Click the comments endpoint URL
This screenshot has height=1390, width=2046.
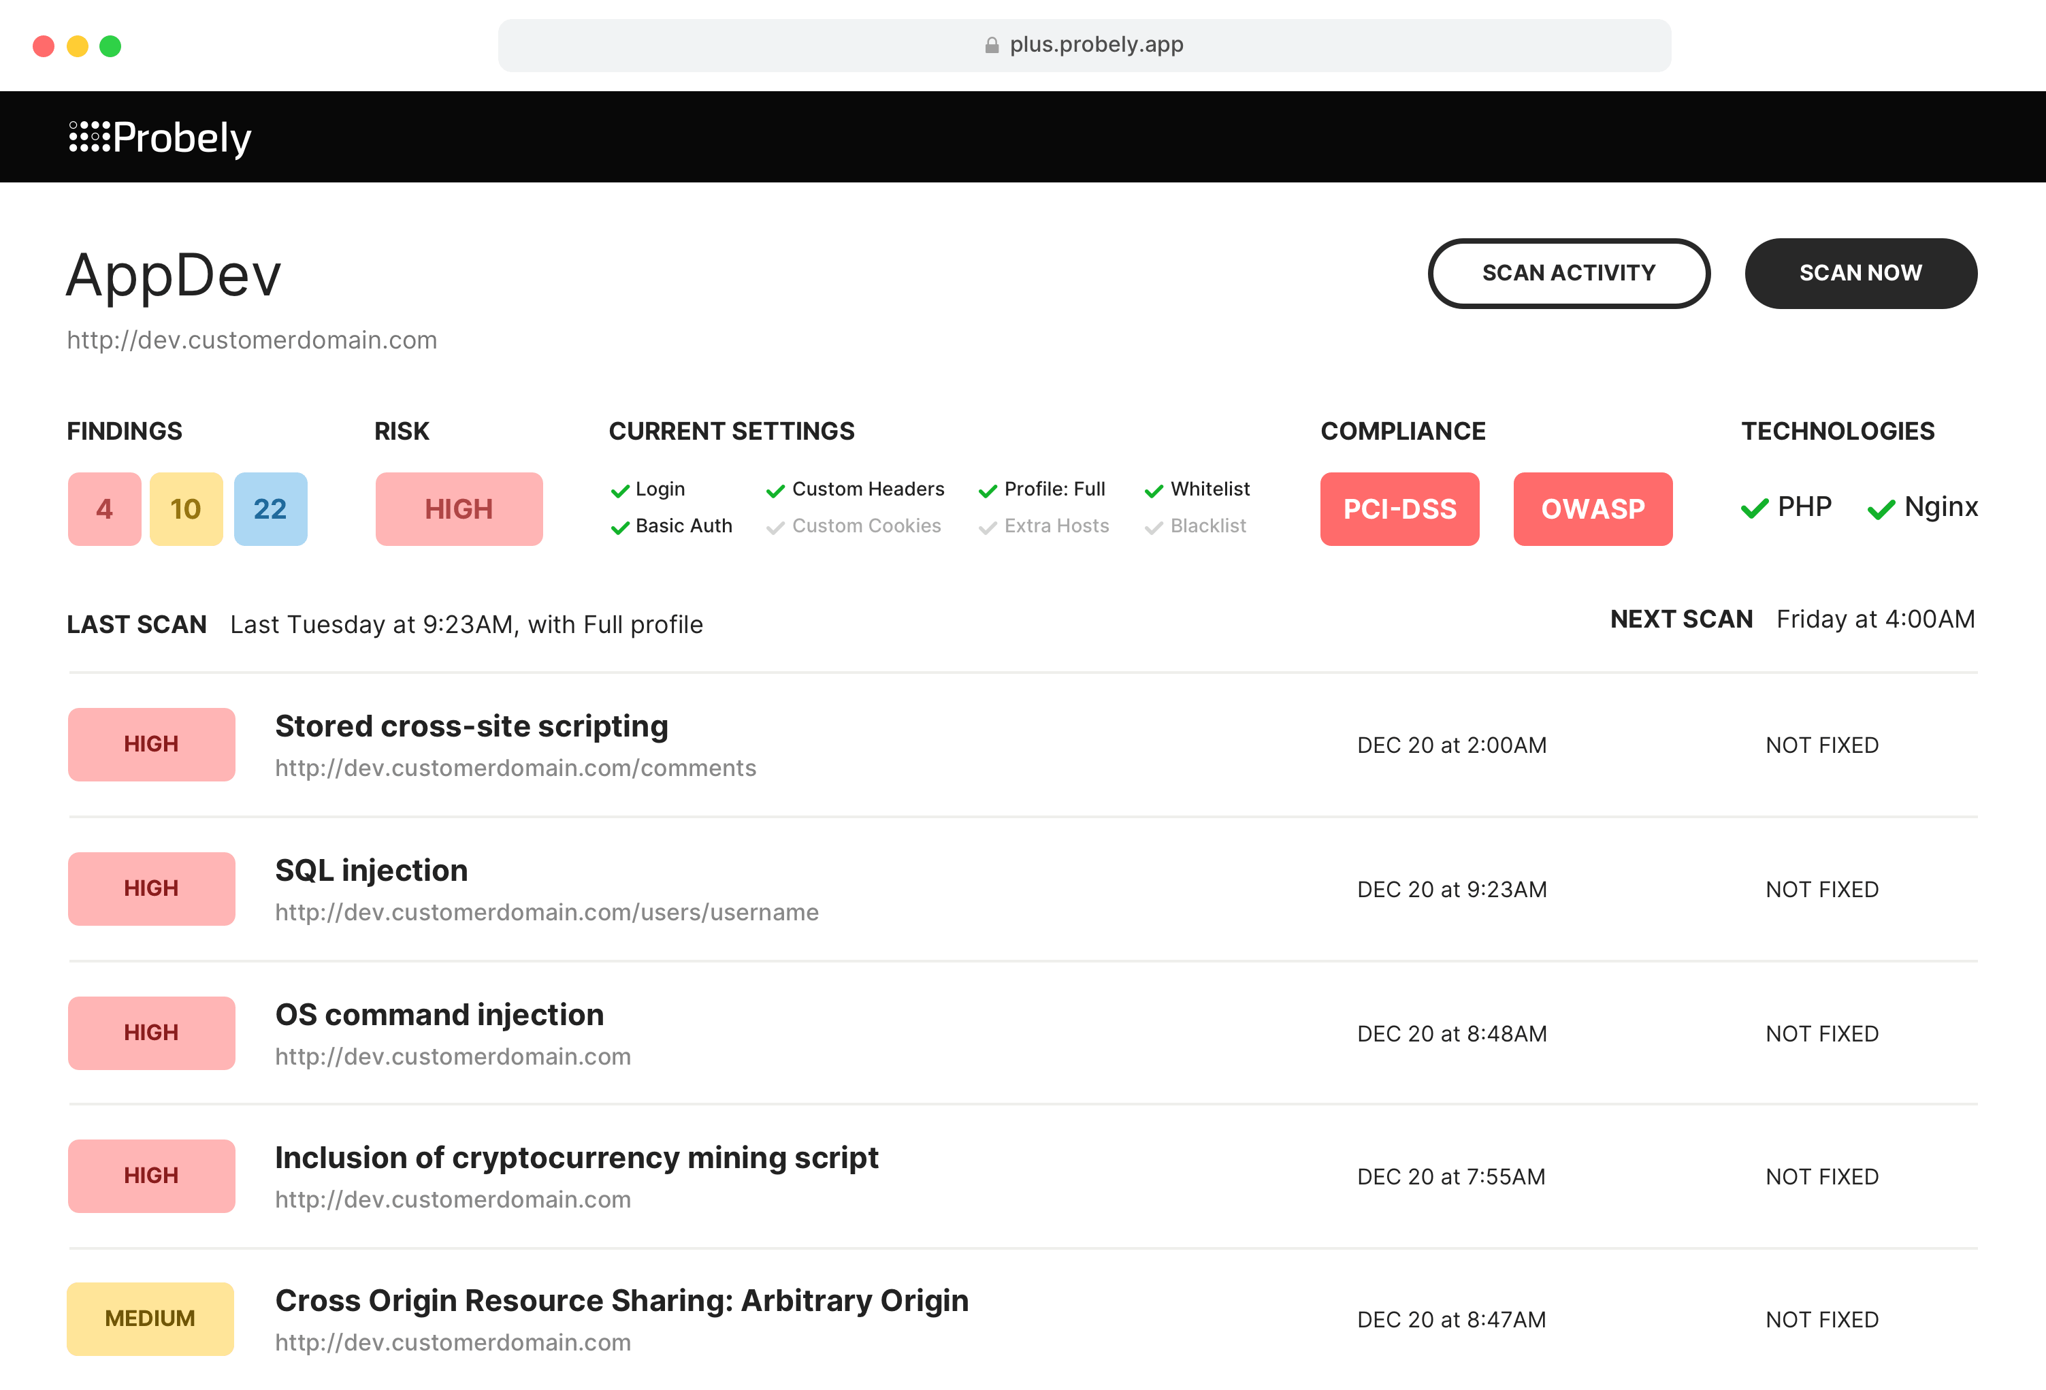click(x=515, y=768)
